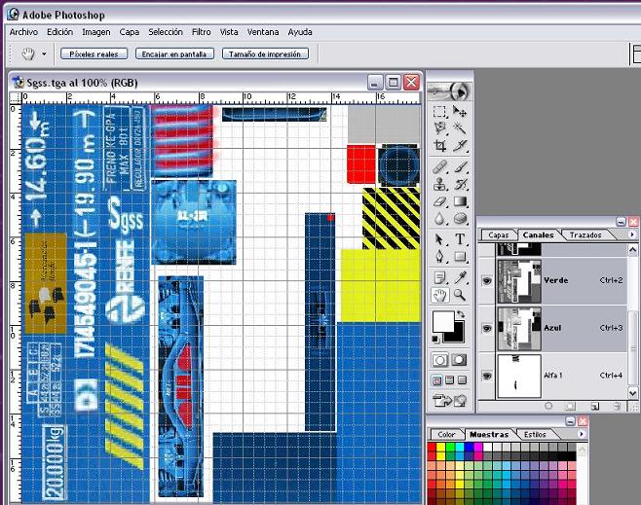The image size is (641, 505).
Task: Select the Magic Wand tool
Action: [460, 127]
